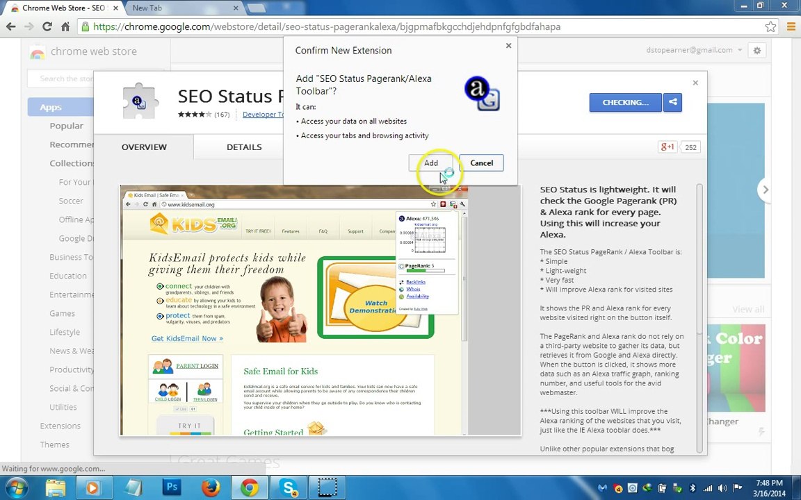The height and width of the screenshot is (500, 801).
Task: Click the Add button in the confirm dialog
Action: click(x=430, y=162)
